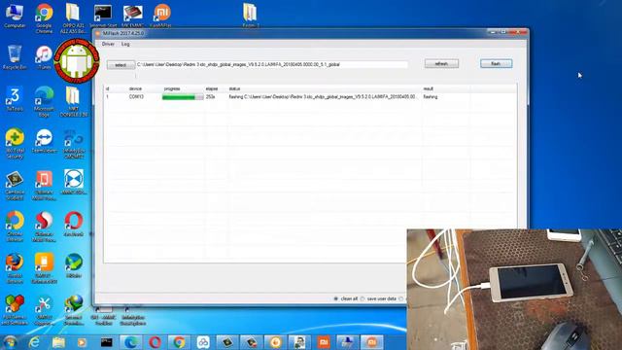The height and width of the screenshot is (350, 622).
Task: Open the MRT Dongle folder on desktop
Action: (74, 101)
